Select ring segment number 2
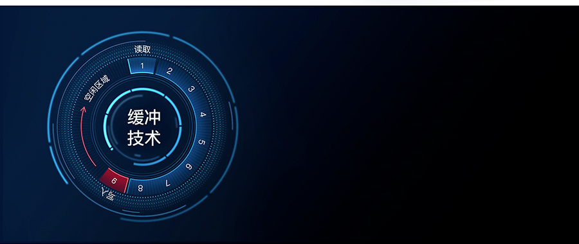 click(169, 71)
